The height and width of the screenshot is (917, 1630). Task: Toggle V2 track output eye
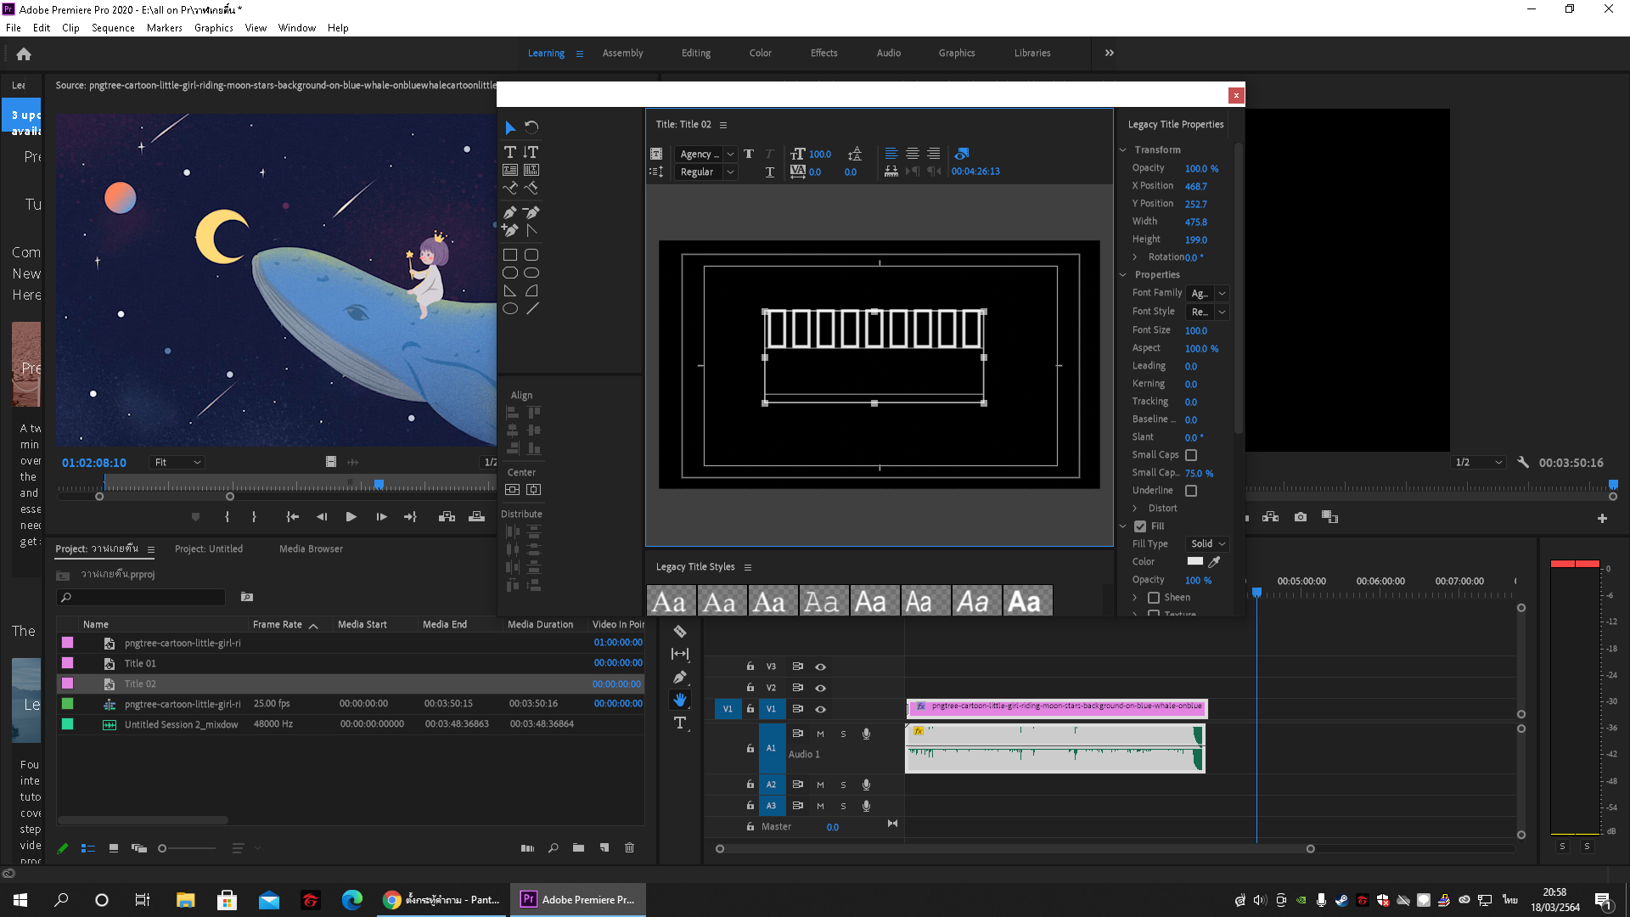pos(821,688)
